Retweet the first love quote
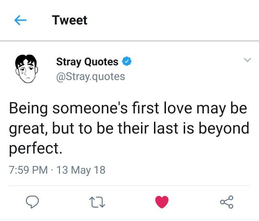 click(97, 202)
